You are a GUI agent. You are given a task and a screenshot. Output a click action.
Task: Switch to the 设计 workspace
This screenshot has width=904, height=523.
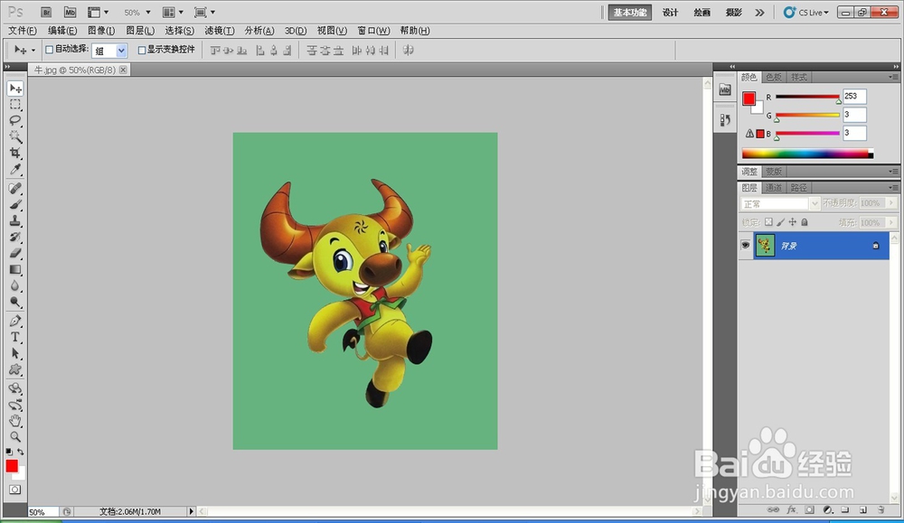click(x=670, y=13)
